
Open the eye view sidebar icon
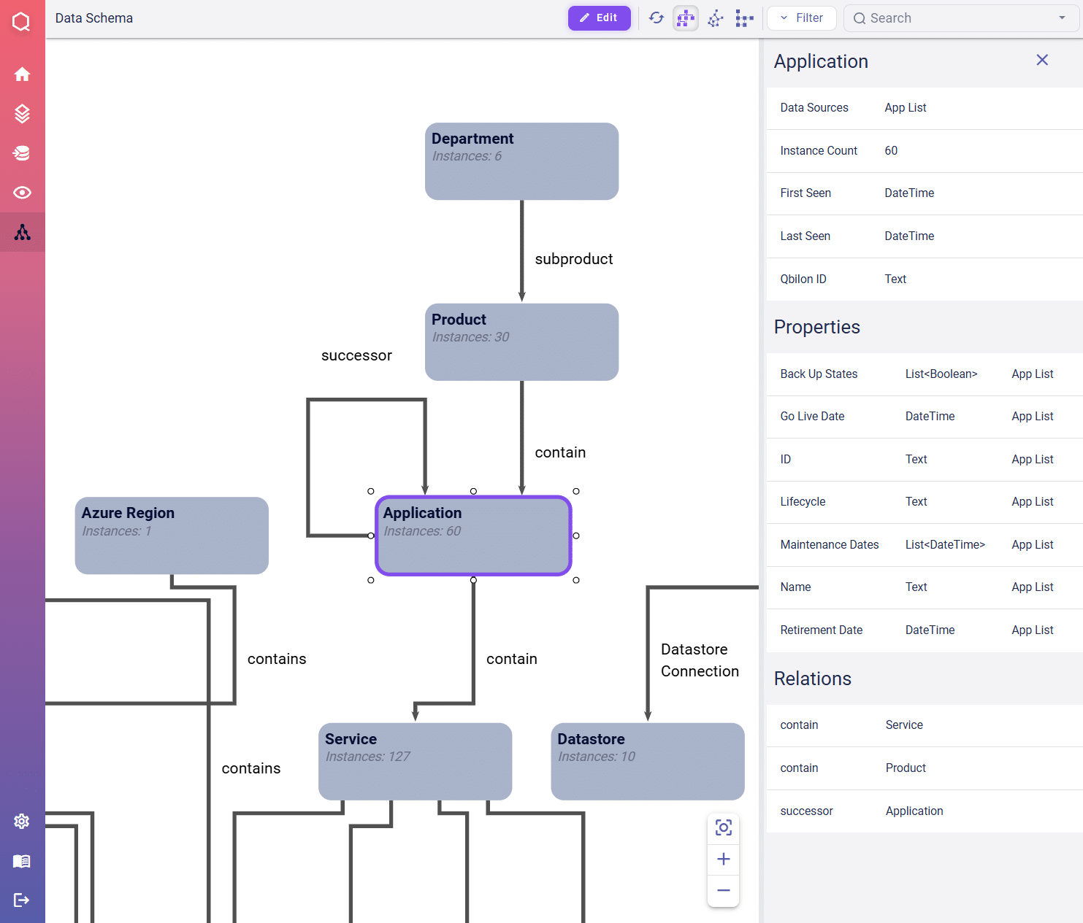(22, 193)
